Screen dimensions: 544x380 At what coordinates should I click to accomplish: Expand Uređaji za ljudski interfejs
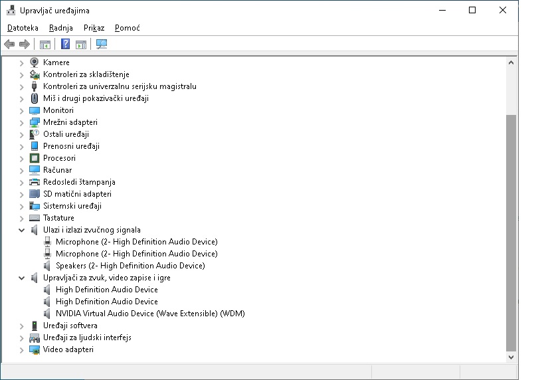pos(22,337)
